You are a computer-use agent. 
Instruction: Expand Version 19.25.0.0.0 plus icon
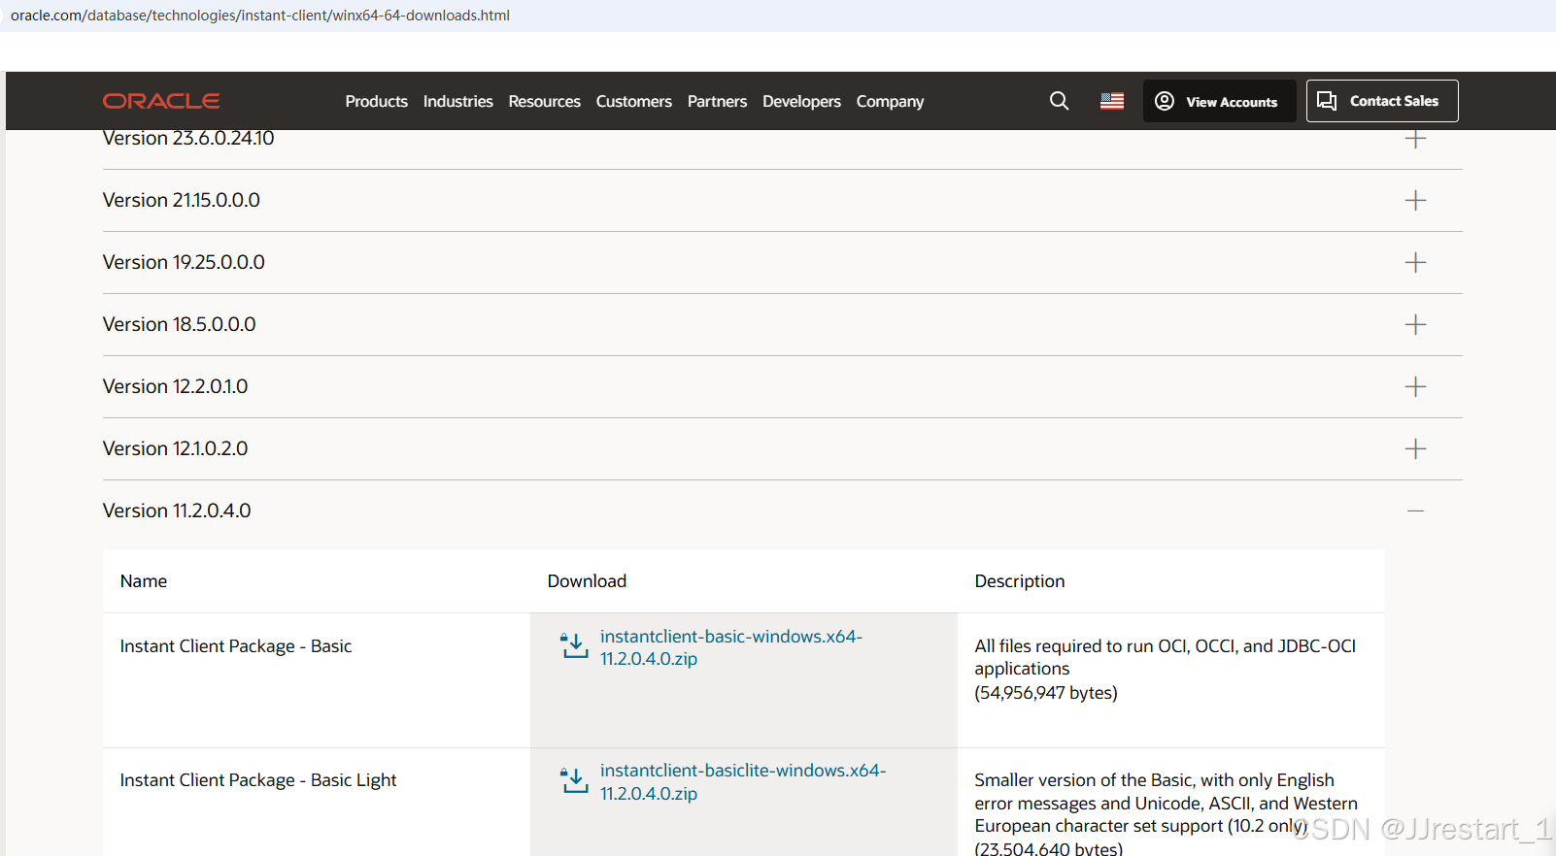[x=1415, y=262]
